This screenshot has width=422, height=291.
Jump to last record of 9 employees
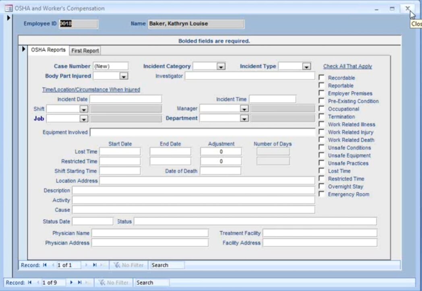click(x=80, y=283)
